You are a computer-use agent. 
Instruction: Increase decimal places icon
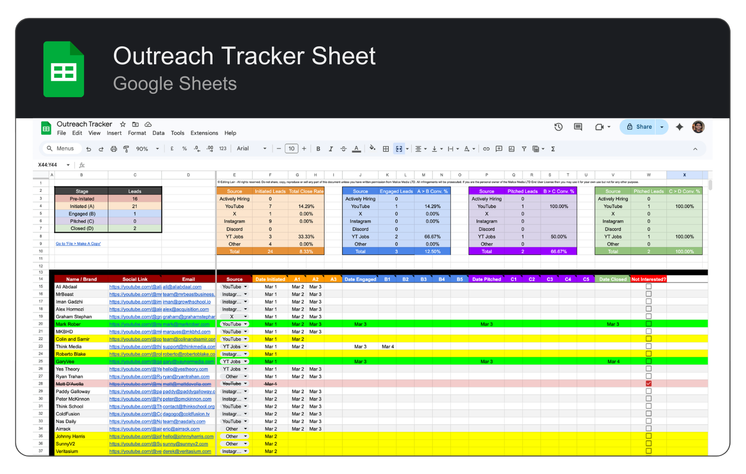point(210,149)
